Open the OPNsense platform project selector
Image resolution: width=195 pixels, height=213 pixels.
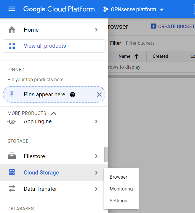pos(134,9)
